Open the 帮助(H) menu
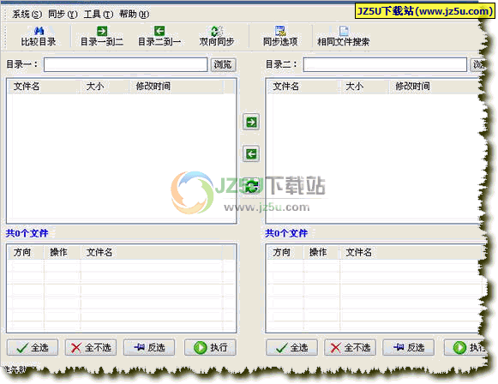This screenshot has width=498, height=384. pyautogui.click(x=134, y=15)
